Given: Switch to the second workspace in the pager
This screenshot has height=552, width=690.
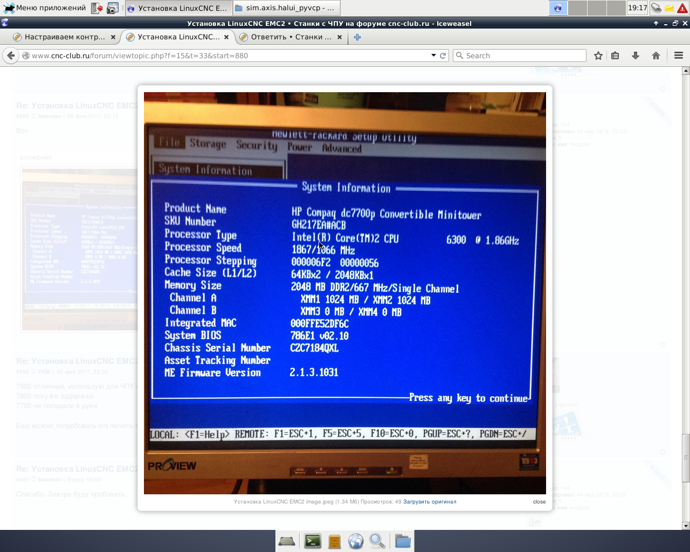Looking at the screenshot, I should click(x=577, y=8).
